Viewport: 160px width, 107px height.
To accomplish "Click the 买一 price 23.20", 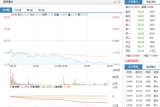I will click(141, 34).
